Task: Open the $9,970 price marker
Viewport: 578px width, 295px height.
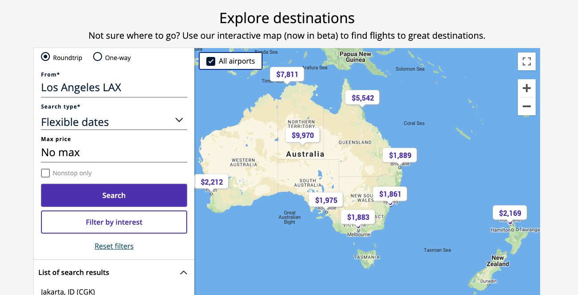Action: [x=303, y=135]
